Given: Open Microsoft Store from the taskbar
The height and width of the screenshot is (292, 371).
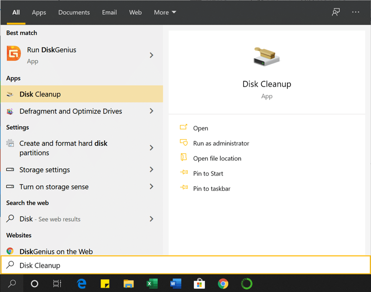Looking at the screenshot, I should 199,284.
